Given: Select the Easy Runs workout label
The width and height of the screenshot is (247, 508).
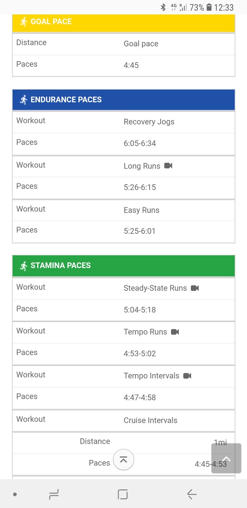Looking at the screenshot, I should tap(141, 210).
